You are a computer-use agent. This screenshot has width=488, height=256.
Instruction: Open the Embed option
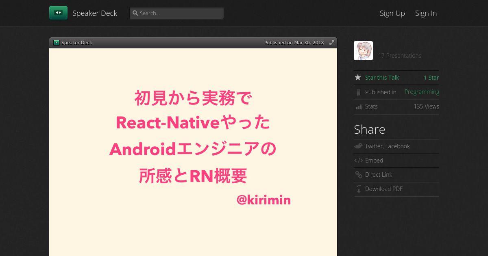coord(374,161)
